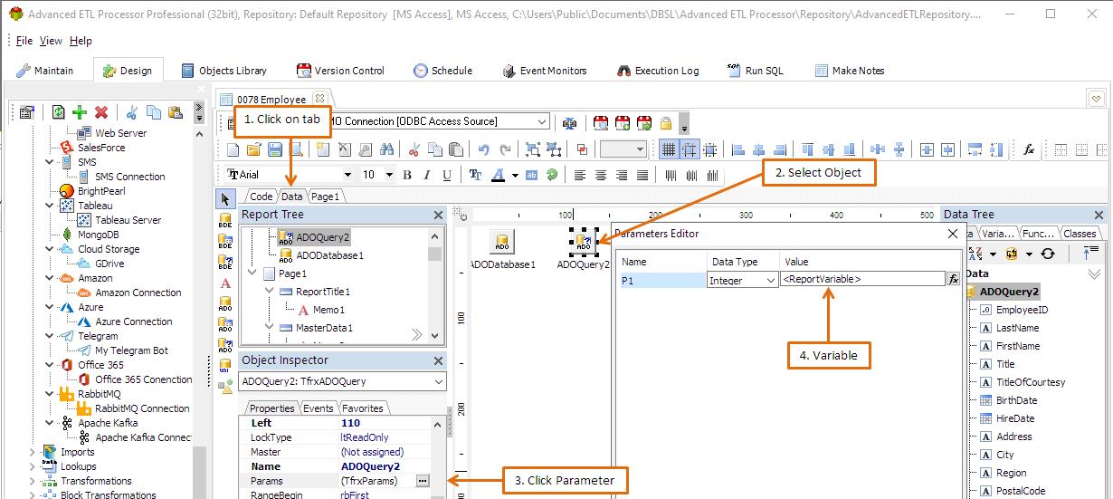Collapse the SMS node in the left tree

(x=50, y=162)
